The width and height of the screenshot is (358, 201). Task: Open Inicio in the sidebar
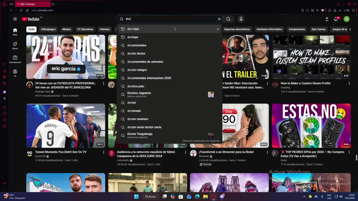tap(15, 32)
